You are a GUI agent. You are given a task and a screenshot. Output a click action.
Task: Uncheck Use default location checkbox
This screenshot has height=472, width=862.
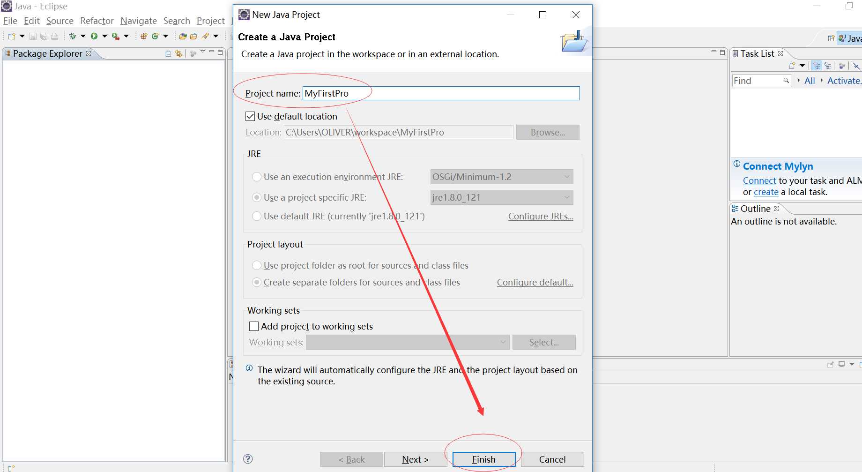[x=250, y=116]
